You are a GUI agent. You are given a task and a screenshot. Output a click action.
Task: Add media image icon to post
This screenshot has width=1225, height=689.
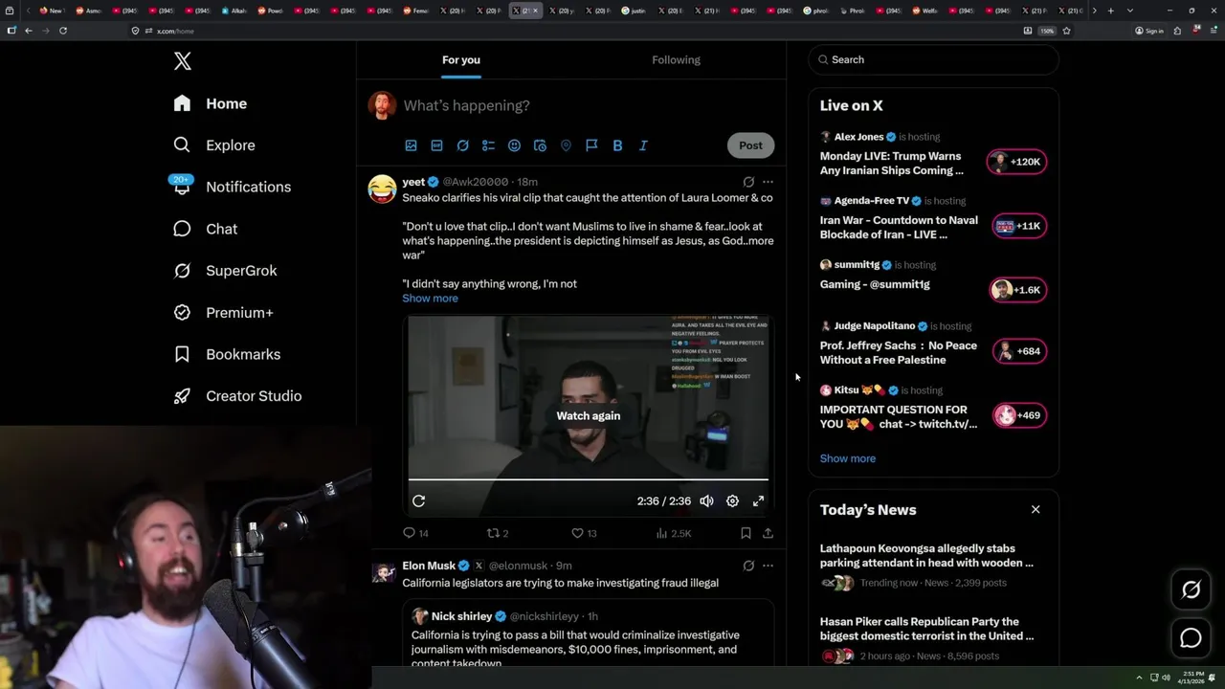pyautogui.click(x=411, y=145)
